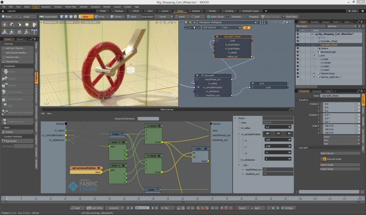The height and width of the screenshot is (215, 366).
Task: Toggle Compensation mode
Action: (48, 16)
